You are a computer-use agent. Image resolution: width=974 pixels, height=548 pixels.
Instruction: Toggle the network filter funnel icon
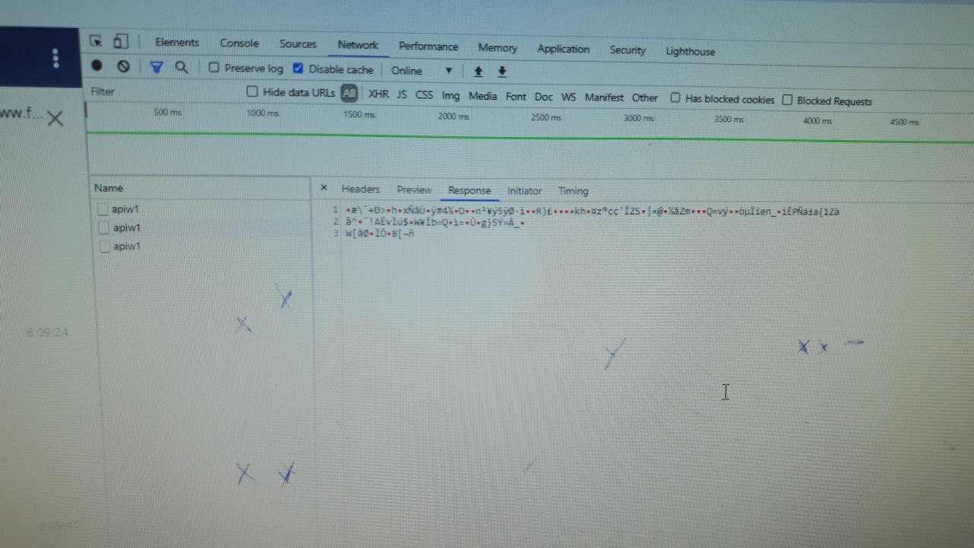tap(157, 67)
